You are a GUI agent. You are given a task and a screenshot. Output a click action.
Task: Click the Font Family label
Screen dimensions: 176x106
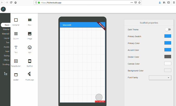pyautogui.click(x=133, y=78)
